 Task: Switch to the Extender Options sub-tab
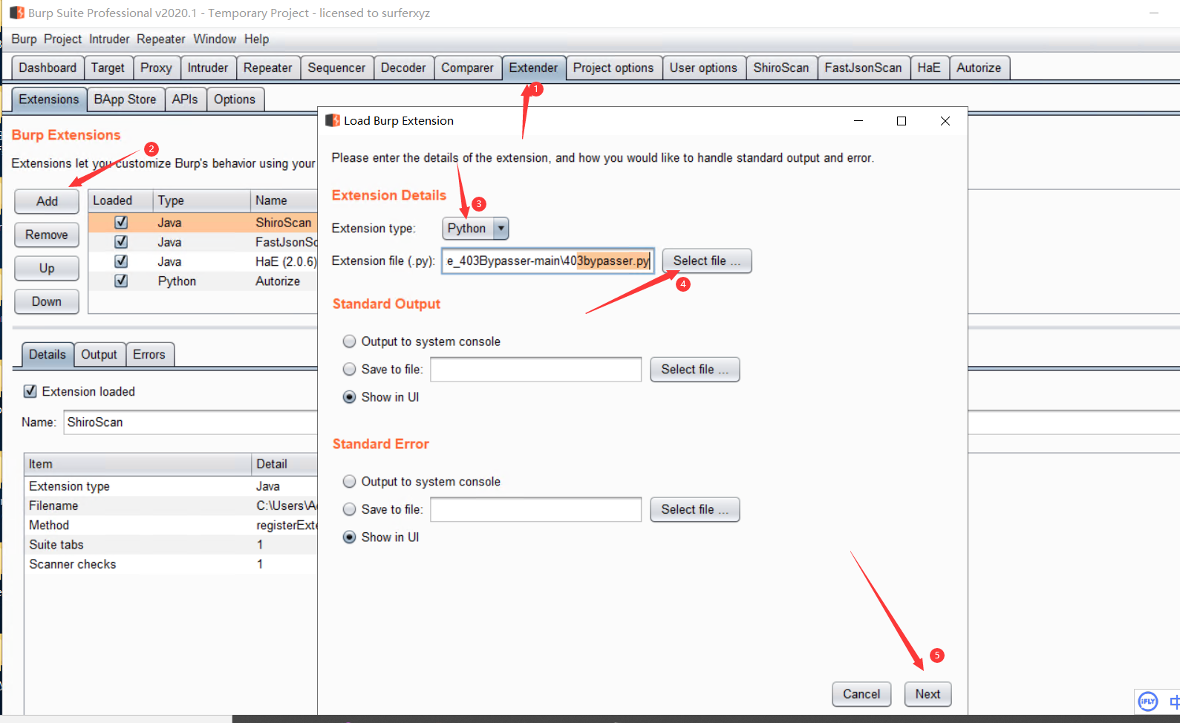point(235,99)
